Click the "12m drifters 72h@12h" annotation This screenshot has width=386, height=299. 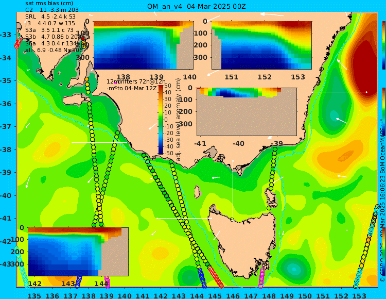(x=136, y=81)
